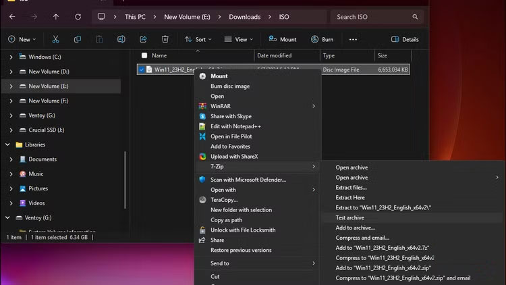
Task: Toggle the select-all checkbox beside Name header
Action: coord(144,55)
